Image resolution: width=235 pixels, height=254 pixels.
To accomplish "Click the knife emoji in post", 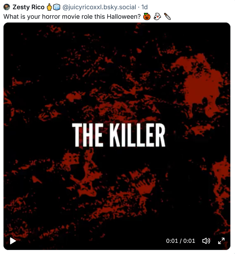I will 167,17.
